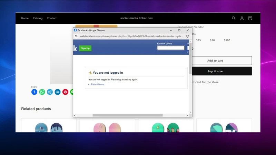
Task: Click the popup horizontal scrollbar thumb
Action: (128, 115)
